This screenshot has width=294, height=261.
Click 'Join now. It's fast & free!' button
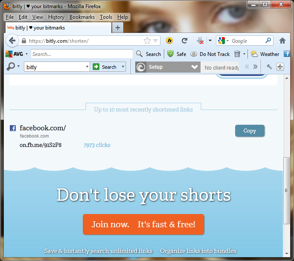143,224
